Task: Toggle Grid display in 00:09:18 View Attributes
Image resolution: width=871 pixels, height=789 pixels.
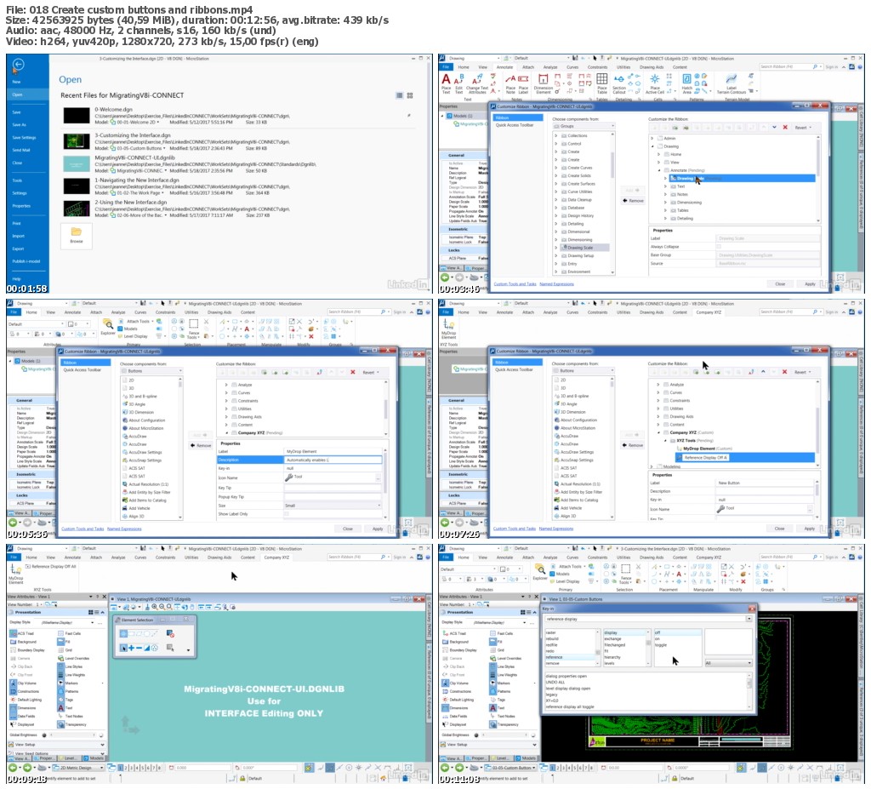Action: (x=65, y=650)
